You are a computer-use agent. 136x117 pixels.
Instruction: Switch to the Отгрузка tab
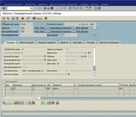point(91,42)
